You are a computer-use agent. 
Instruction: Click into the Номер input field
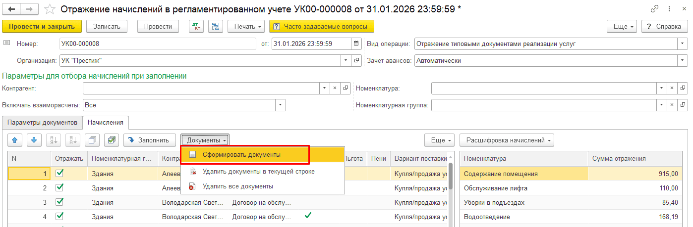tap(158, 44)
